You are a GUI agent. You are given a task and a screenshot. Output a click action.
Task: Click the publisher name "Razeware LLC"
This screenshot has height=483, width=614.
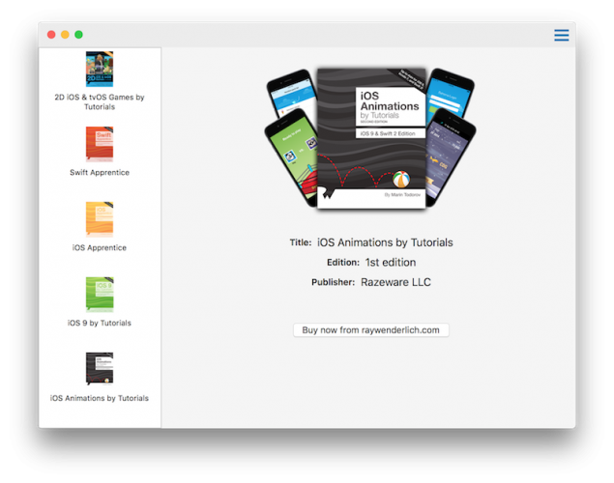(396, 283)
